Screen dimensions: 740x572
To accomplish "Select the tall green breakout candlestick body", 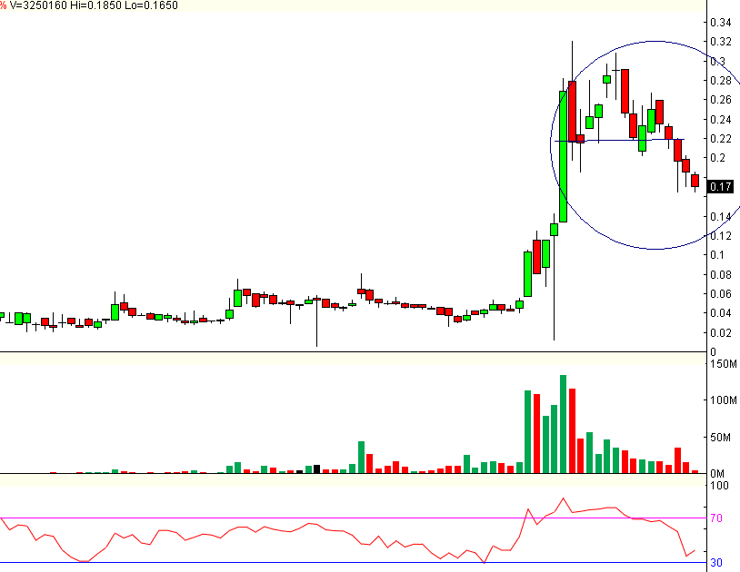I will click(x=563, y=156).
